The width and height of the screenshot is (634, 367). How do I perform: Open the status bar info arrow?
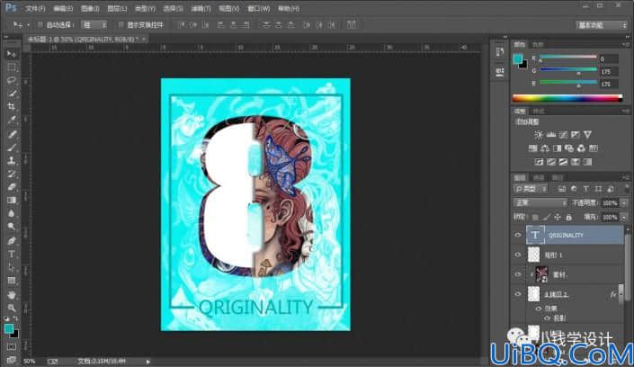148,362
